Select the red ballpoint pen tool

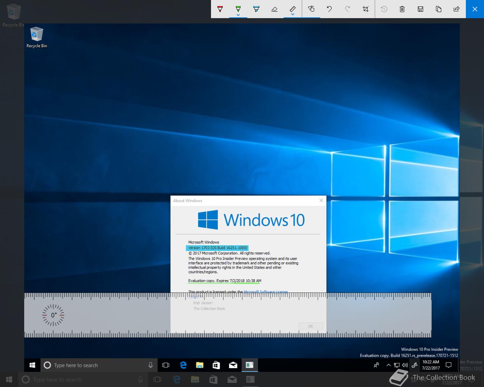220,9
